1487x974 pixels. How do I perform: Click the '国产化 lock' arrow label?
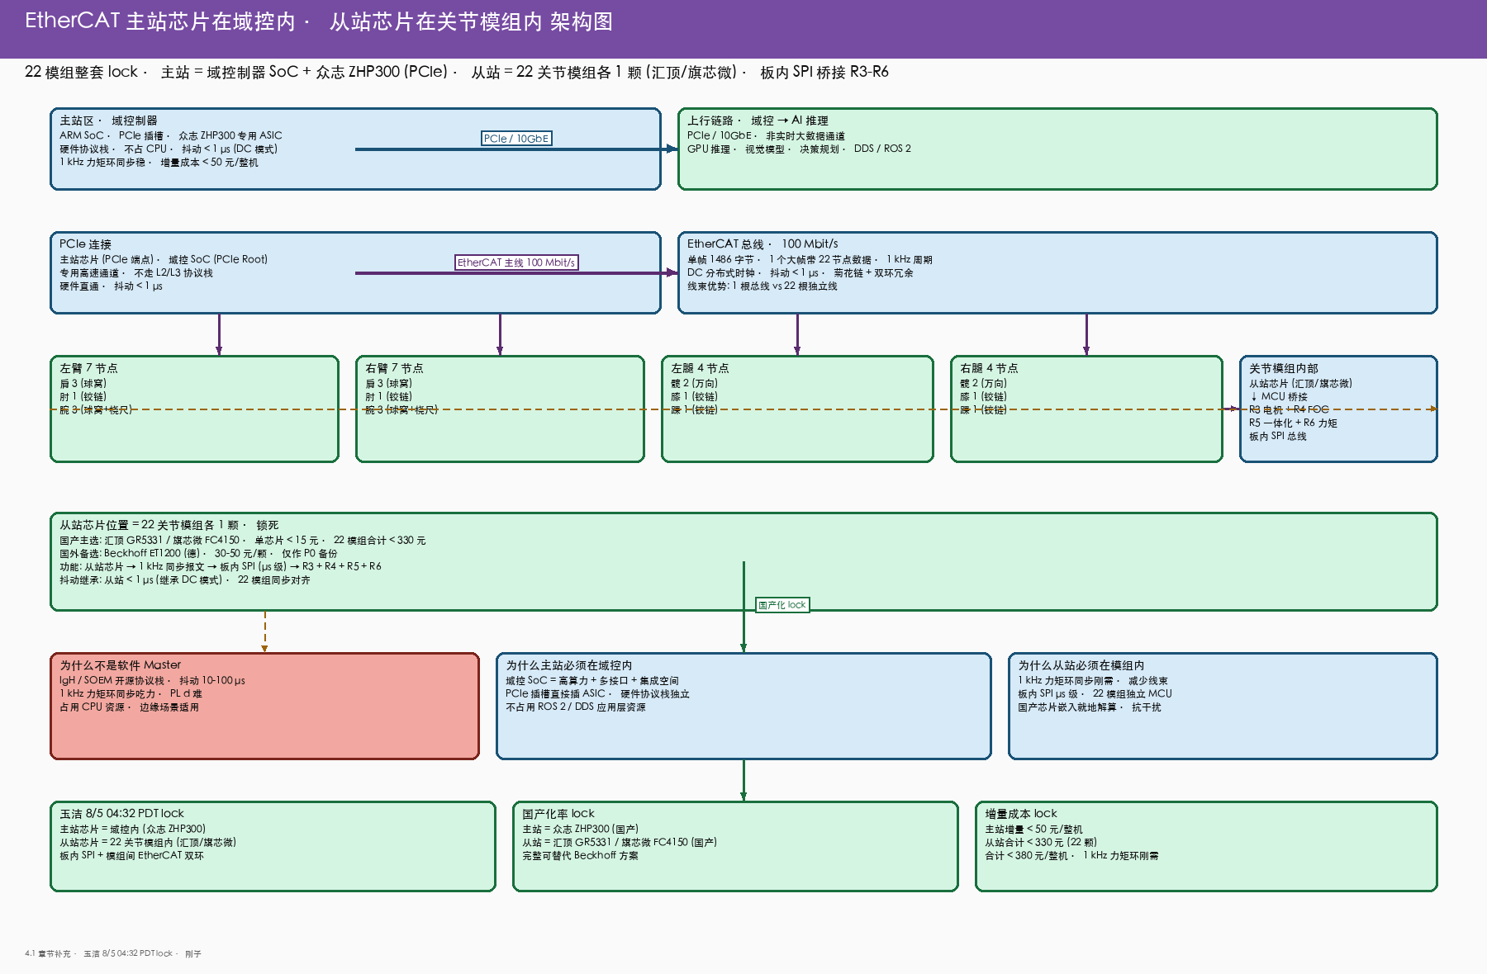(x=782, y=605)
